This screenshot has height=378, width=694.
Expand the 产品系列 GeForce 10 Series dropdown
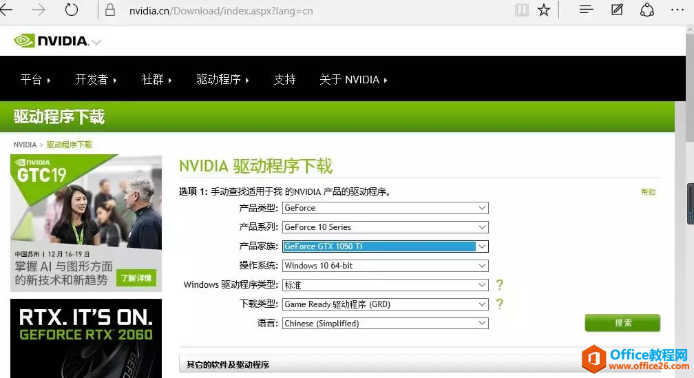click(385, 227)
